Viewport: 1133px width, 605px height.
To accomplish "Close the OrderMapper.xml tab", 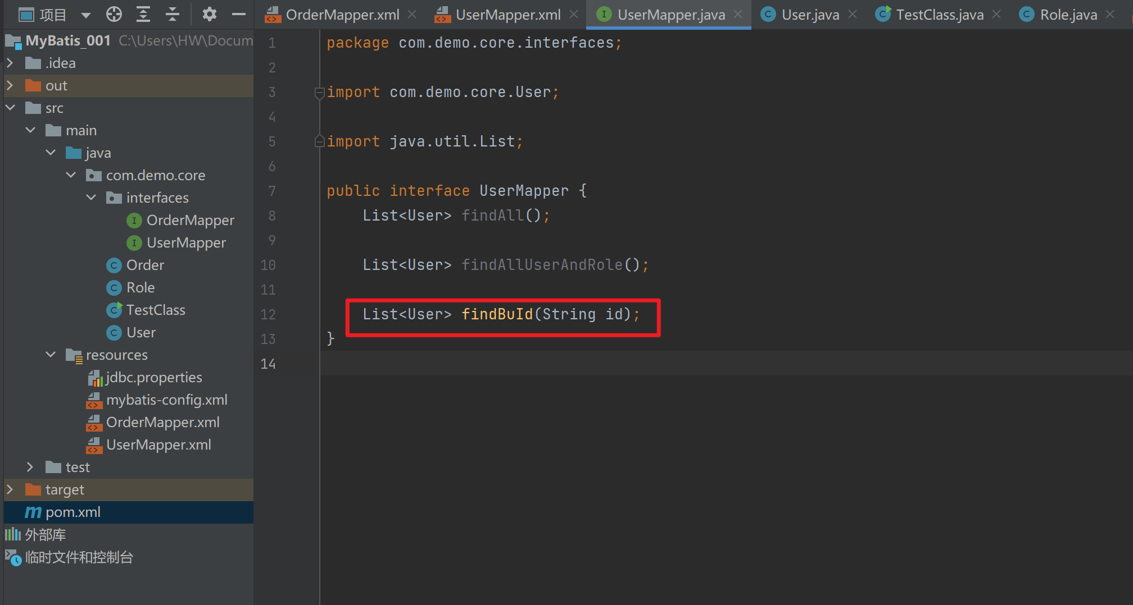I will coord(412,14).
